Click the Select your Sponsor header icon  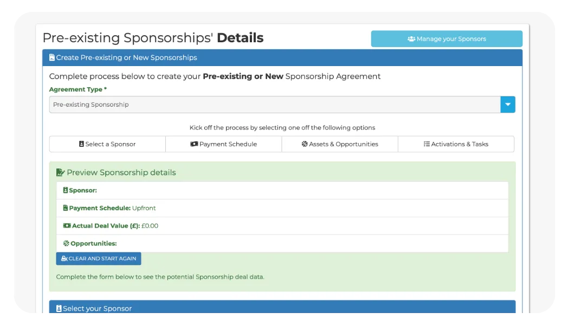[59, 309]
